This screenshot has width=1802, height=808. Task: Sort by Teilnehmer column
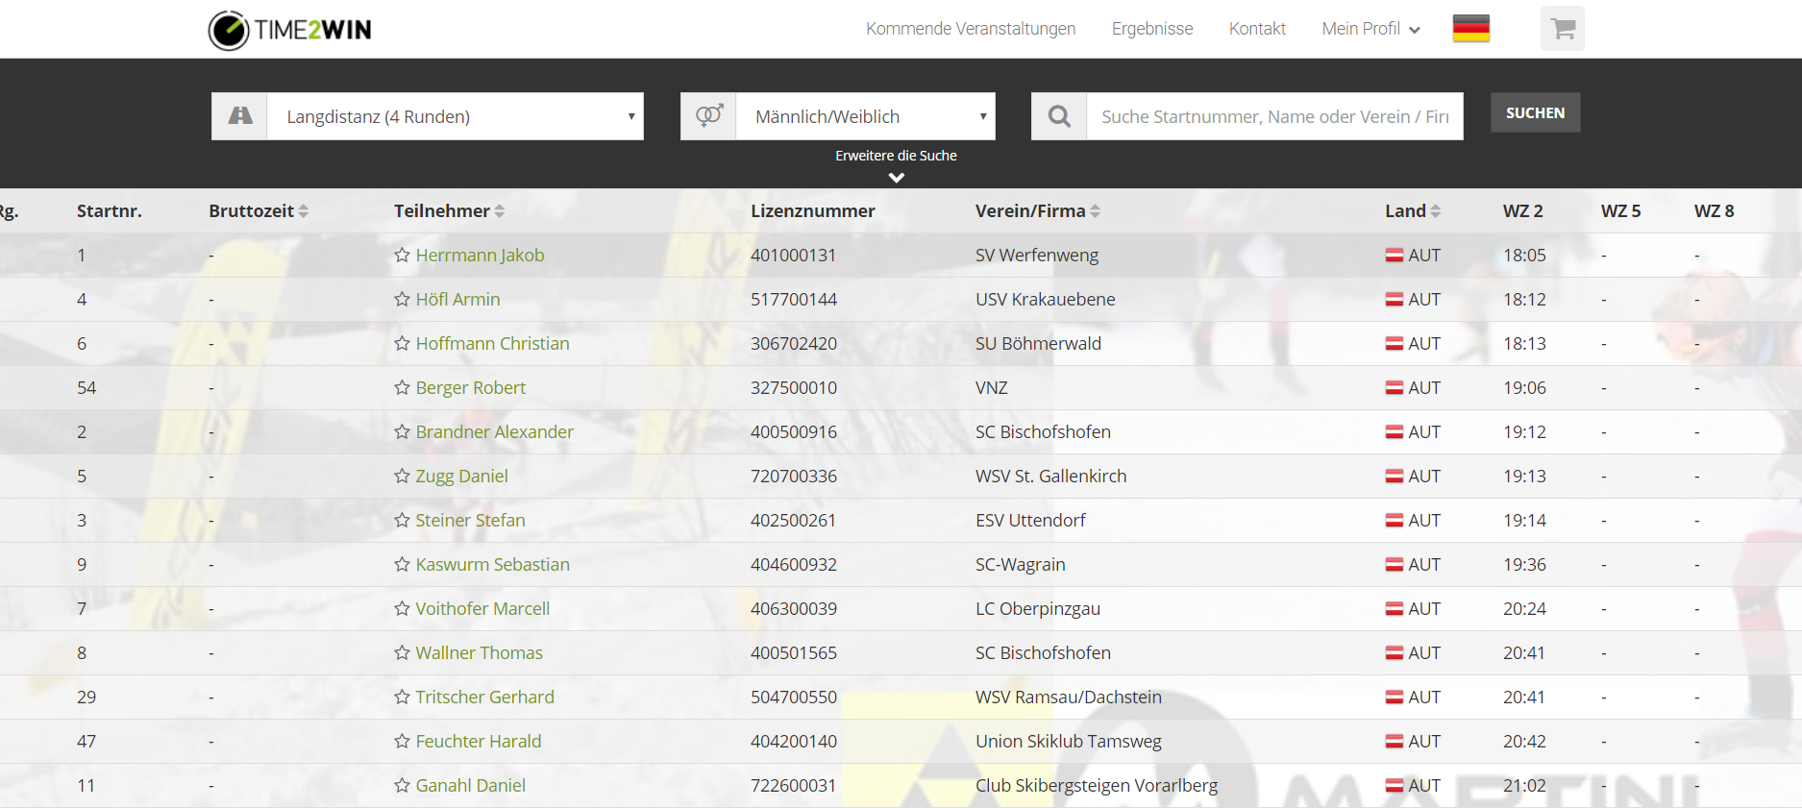point(449,210)
